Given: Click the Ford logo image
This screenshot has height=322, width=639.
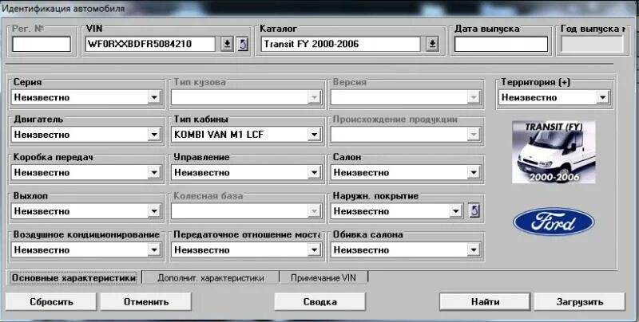Looking at the screenshot, I should (x=554, y=222).
